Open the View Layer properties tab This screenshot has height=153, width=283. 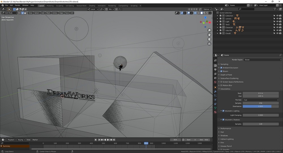pos(215,74)
